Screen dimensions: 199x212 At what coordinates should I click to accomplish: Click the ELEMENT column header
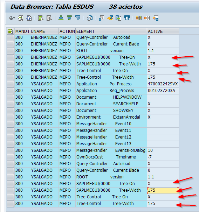[x=111, y=31]
